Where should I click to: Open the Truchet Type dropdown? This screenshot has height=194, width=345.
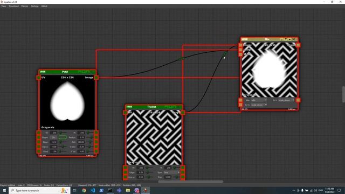point(171,172)
